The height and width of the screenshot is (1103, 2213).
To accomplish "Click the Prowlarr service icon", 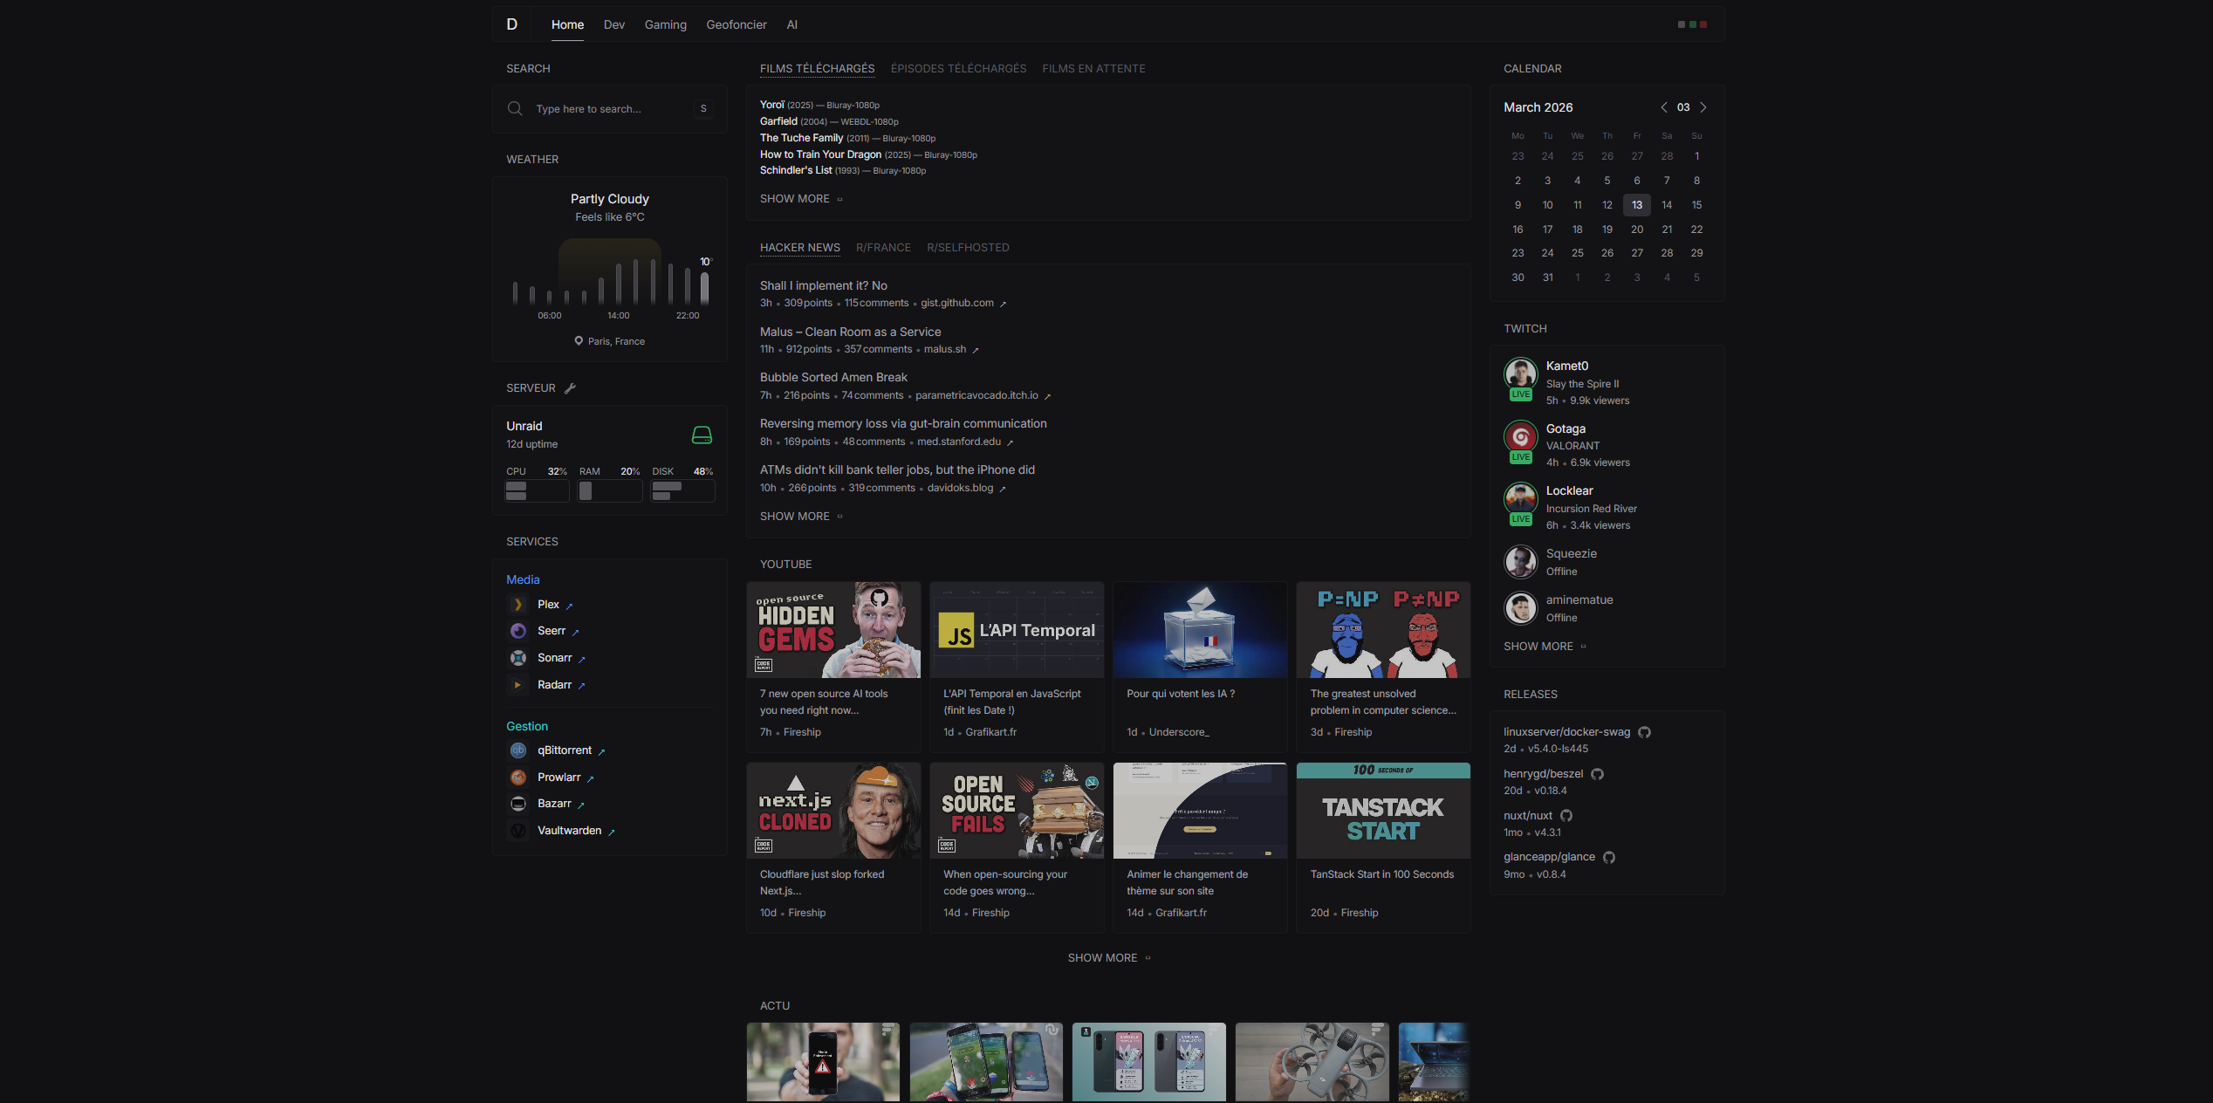I will click(518, 778).
